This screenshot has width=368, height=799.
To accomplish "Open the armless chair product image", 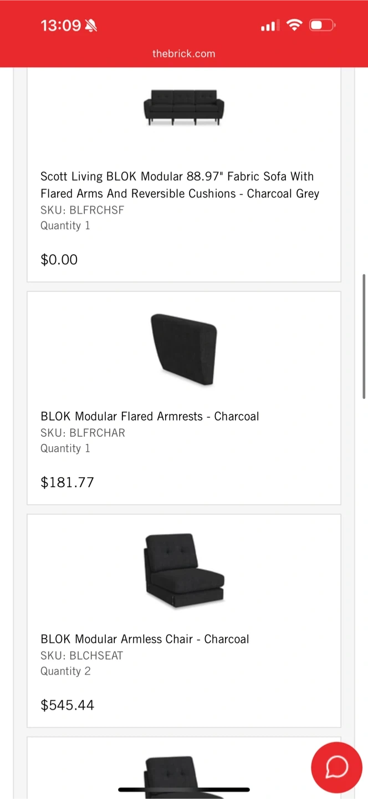I will (x=183, y=572).
